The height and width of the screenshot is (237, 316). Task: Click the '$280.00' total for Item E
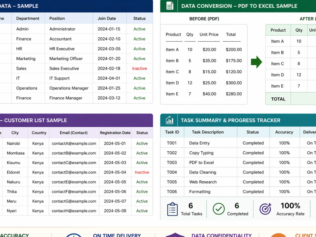(x=234, y=94)
